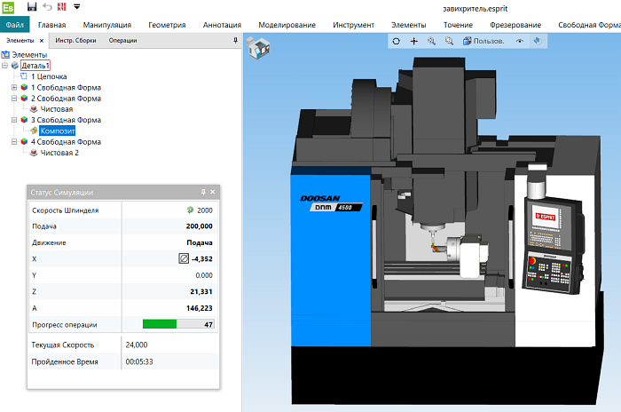Select the Pan view crosshair tool
621x412 pixels.
tap(413, 41)
